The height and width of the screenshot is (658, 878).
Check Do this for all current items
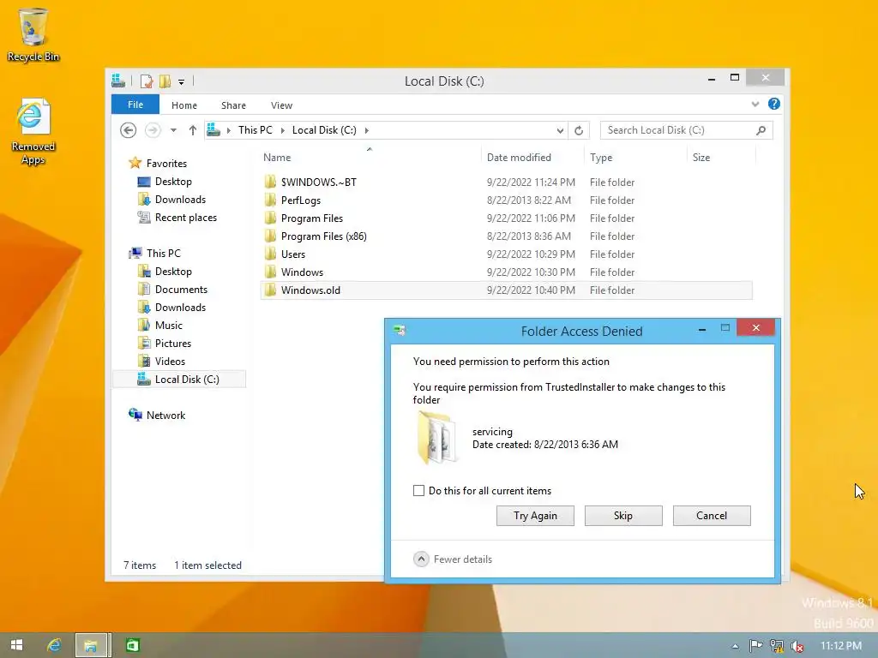coord(418,491)
